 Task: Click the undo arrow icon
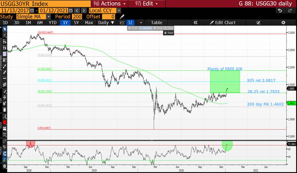(x=280, y=11)
